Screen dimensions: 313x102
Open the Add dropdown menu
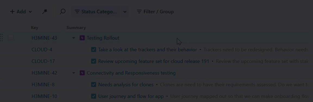21,12
